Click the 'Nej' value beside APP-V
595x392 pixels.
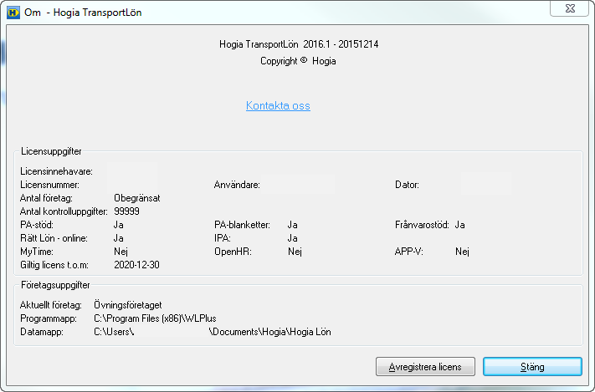pyautogui.click(x=462, y=252)
